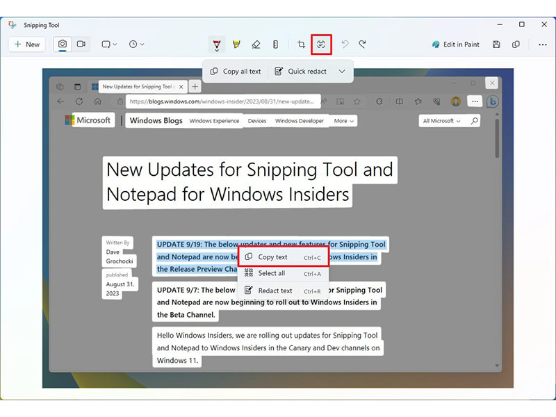Click the text 'the Beta Channel.'
The image size is (556, 417).
(186, 315)
